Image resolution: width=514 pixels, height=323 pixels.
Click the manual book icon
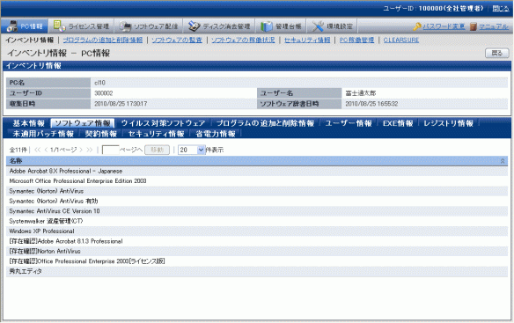[473, 26]
